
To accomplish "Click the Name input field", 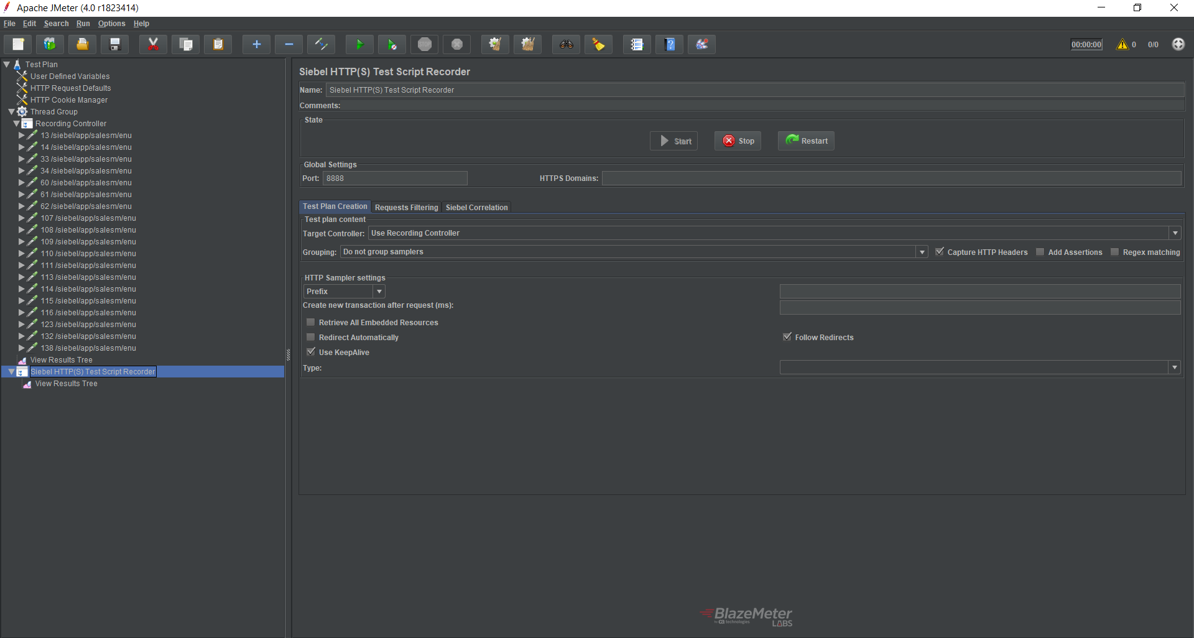I will coord(755,90).
